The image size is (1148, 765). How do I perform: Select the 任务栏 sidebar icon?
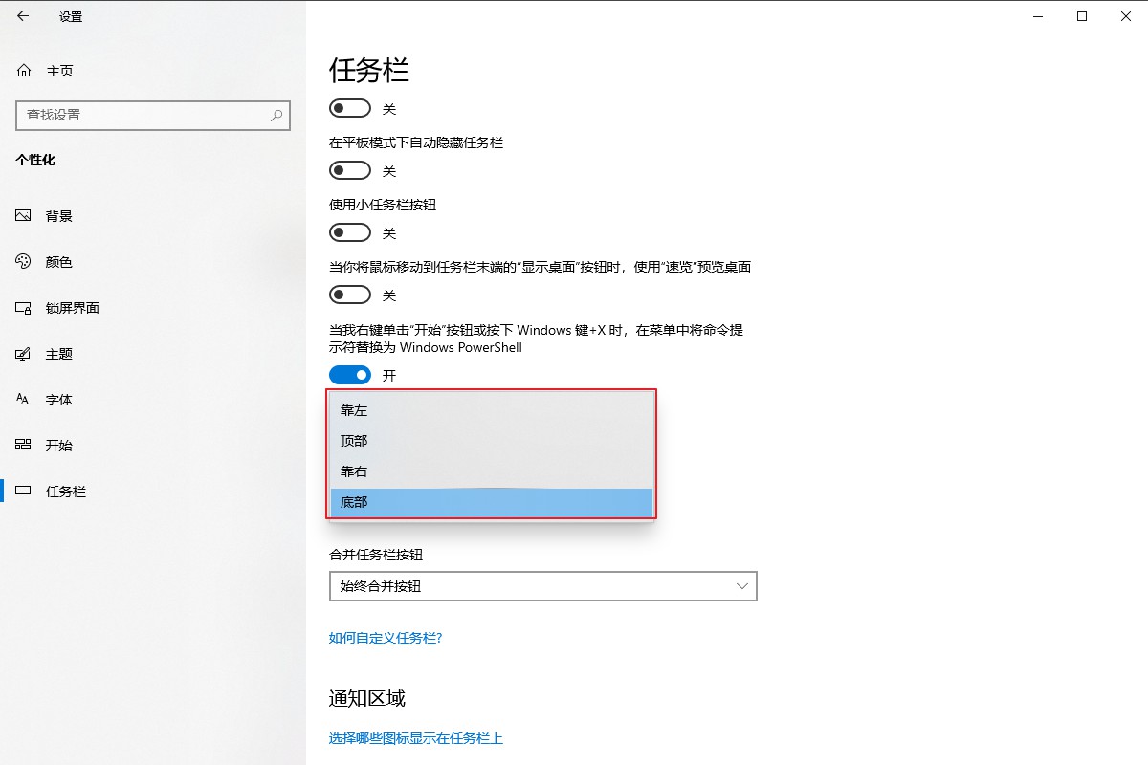[x=21, y=491]
